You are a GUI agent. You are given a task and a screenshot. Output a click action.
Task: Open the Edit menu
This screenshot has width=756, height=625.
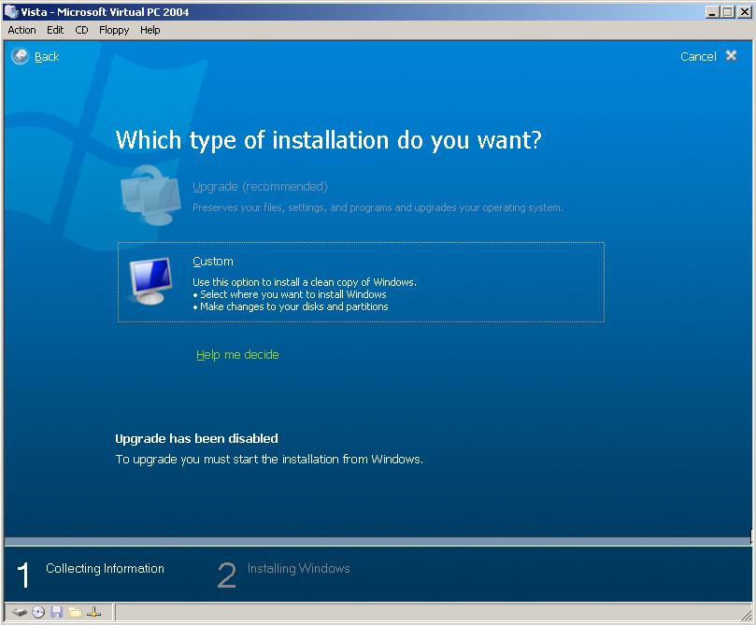click(x=55, y=30)
